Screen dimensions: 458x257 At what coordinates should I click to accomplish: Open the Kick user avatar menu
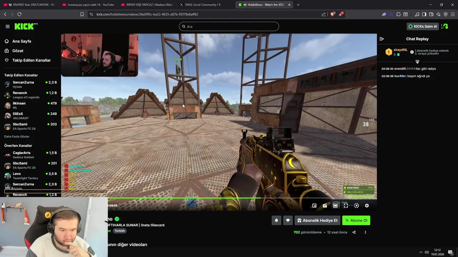click(445, 26)
